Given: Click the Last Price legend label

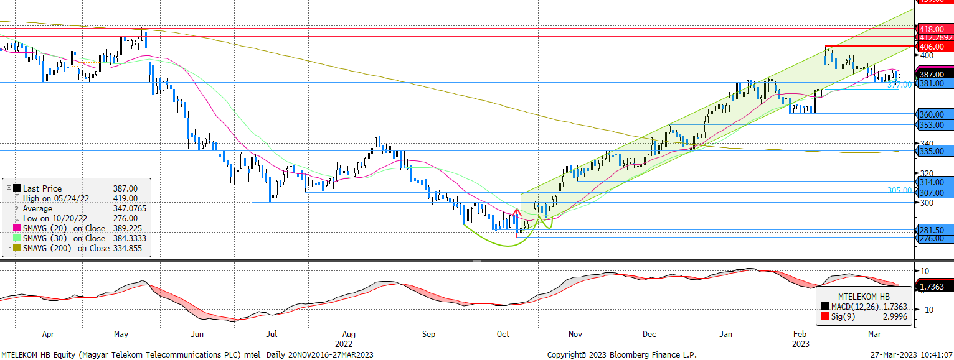Looking at the screenshot, I should click(42, 188).
